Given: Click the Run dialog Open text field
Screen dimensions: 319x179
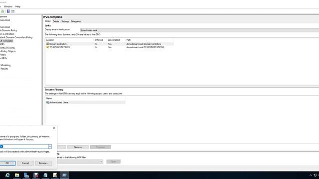Looking at the screenshot, I should tap(24, 146).
